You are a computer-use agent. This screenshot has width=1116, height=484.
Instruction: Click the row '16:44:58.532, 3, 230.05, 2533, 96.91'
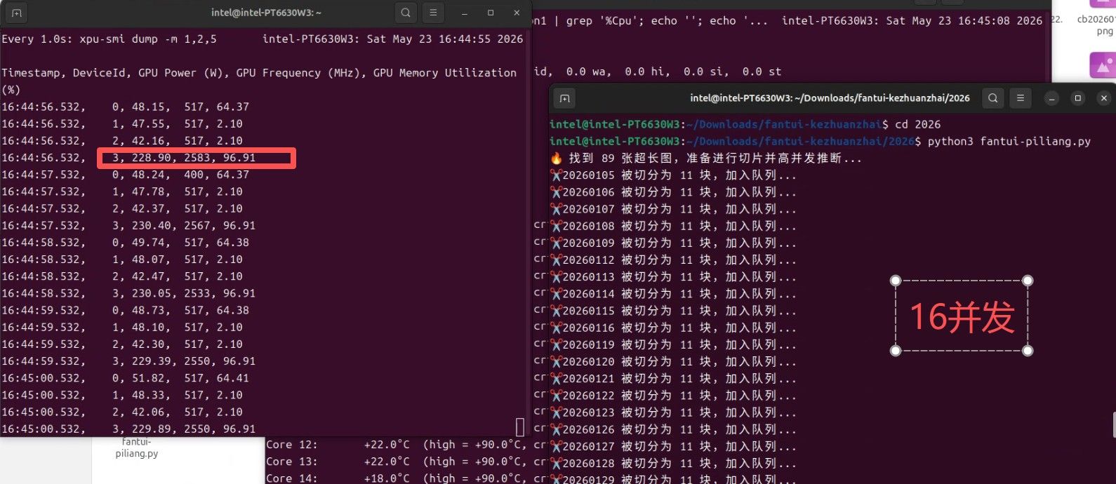(128, 293)
